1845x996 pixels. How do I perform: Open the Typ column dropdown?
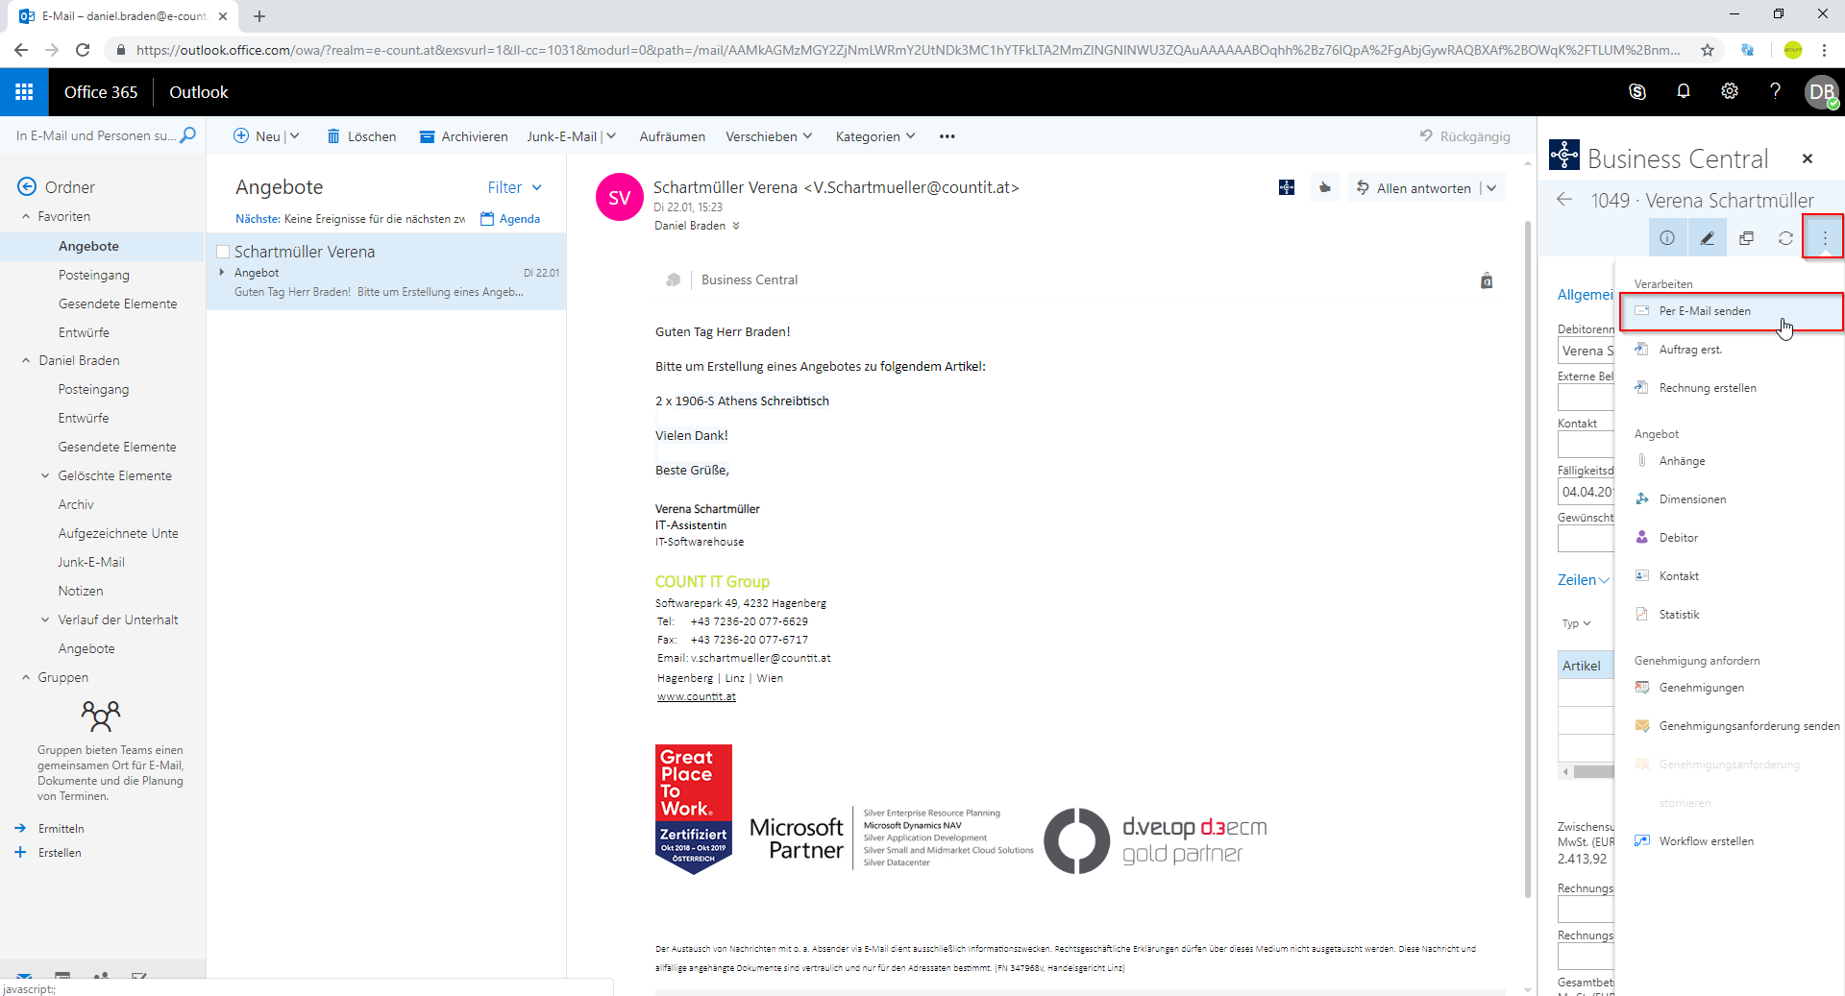coord(1576,623)
